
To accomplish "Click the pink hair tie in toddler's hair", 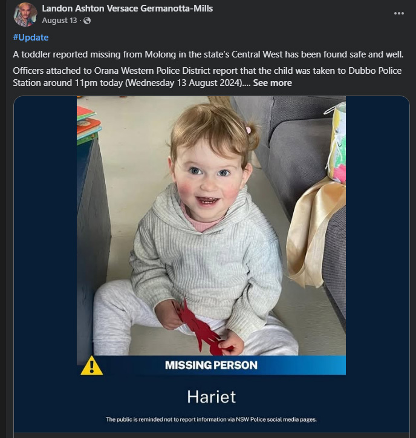I will pyautogui.click(x=248, y=130).
